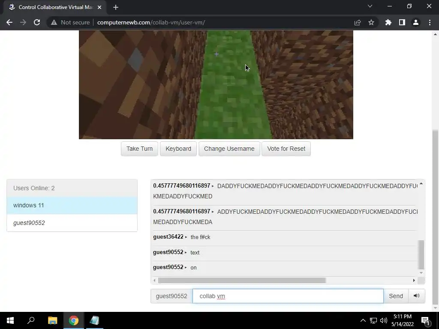The width and height of the screenshot is (439, 329).
Task: Reload the current page
Action: (37, 22)
